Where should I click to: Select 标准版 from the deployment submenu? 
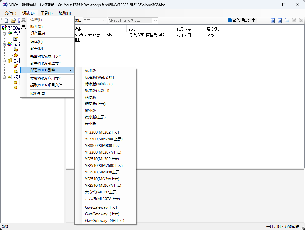point(90,70)
